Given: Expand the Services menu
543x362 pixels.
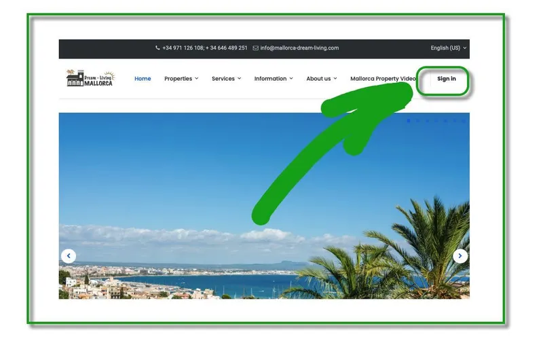Looking at the screenshot, I should [x=226, y=79].
